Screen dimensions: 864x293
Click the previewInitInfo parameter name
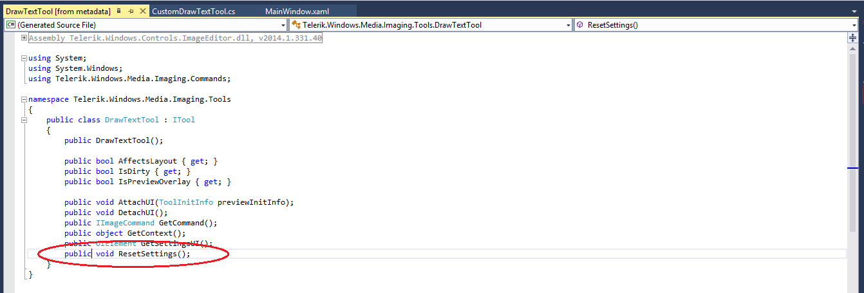(251, 202)
